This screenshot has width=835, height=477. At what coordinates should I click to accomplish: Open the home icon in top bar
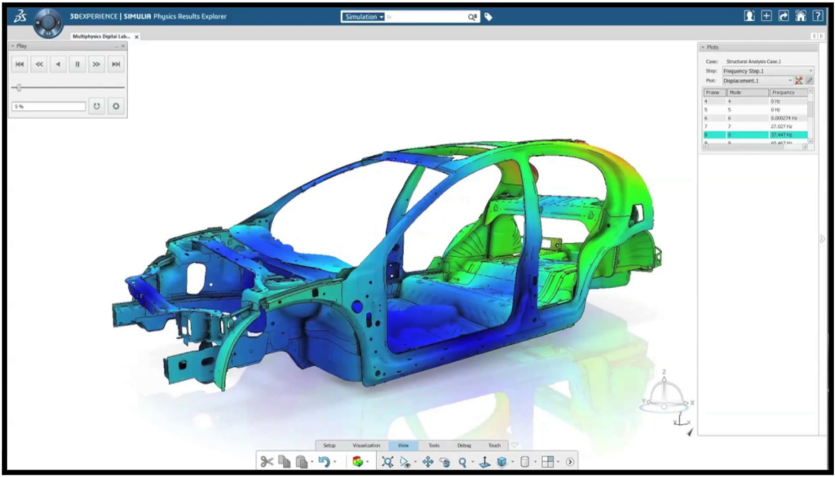[801, 15]
